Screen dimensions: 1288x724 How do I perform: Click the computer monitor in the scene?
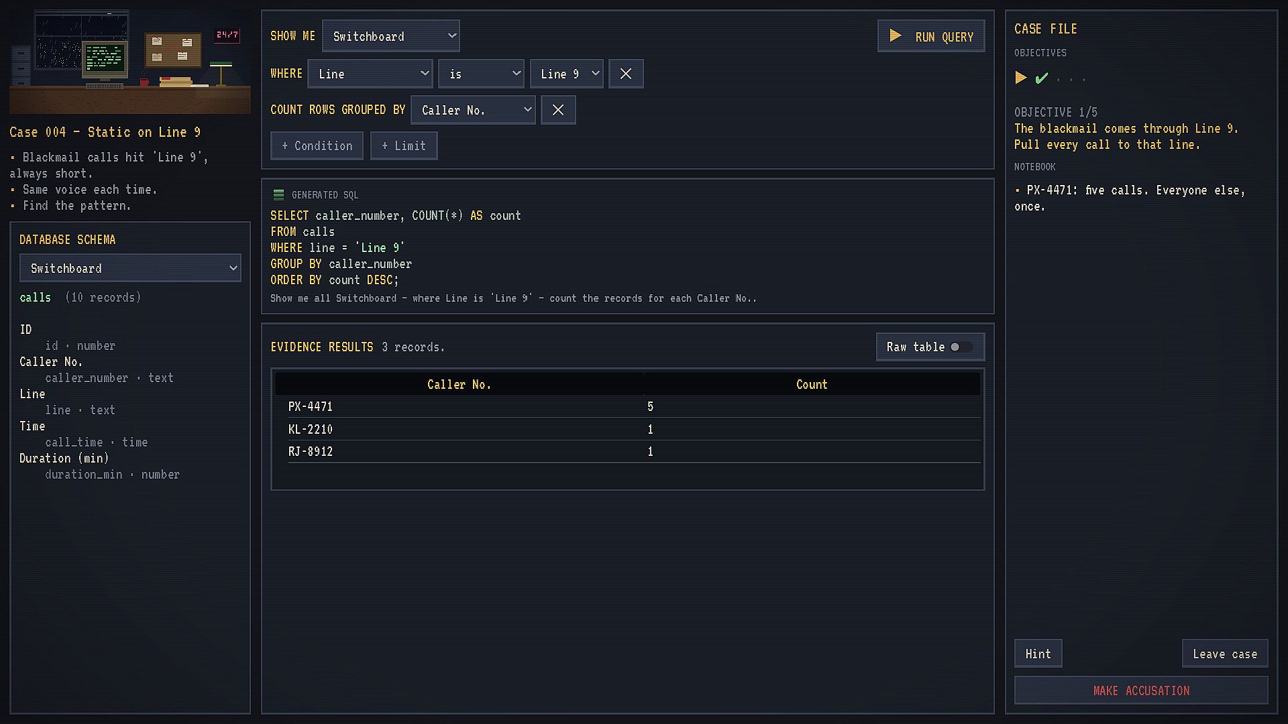(105, 60)
